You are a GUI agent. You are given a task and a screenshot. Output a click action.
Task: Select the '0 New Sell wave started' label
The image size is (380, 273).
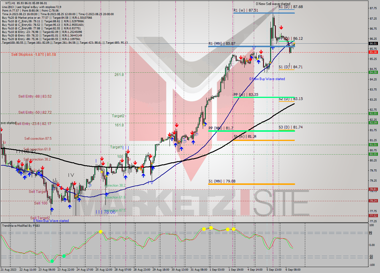tap(273, 4)
